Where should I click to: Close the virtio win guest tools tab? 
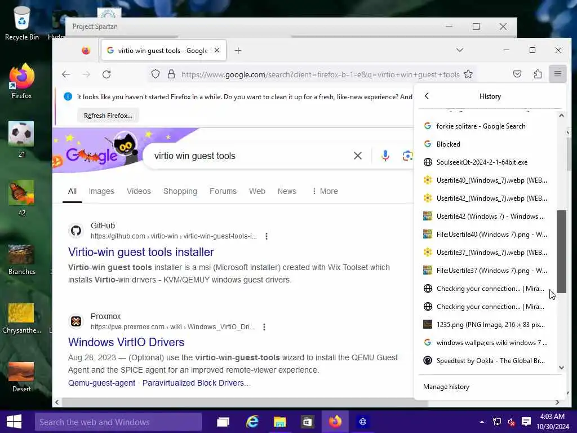tap(217, 50)
